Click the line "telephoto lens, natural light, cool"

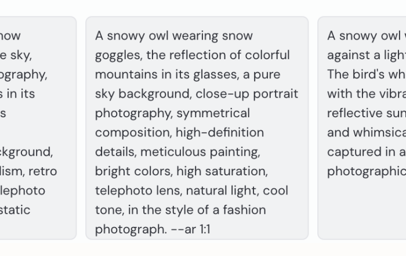click(x=191, y=191)
